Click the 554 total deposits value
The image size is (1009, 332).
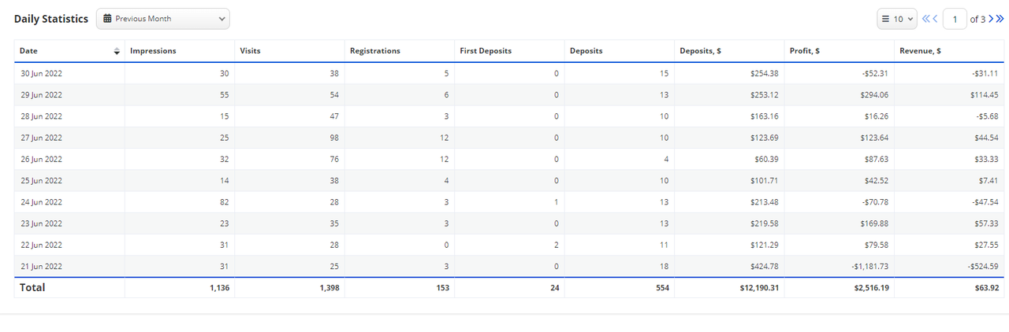point(662,288)
